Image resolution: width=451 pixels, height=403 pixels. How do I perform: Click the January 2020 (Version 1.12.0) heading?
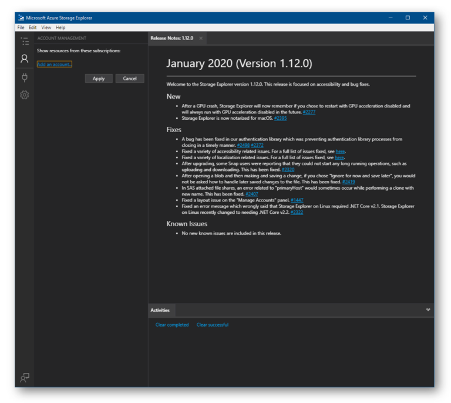tap(240, 63)
